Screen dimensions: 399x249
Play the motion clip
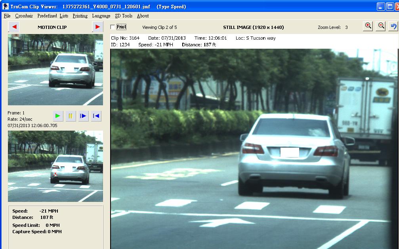click(58, 116)
